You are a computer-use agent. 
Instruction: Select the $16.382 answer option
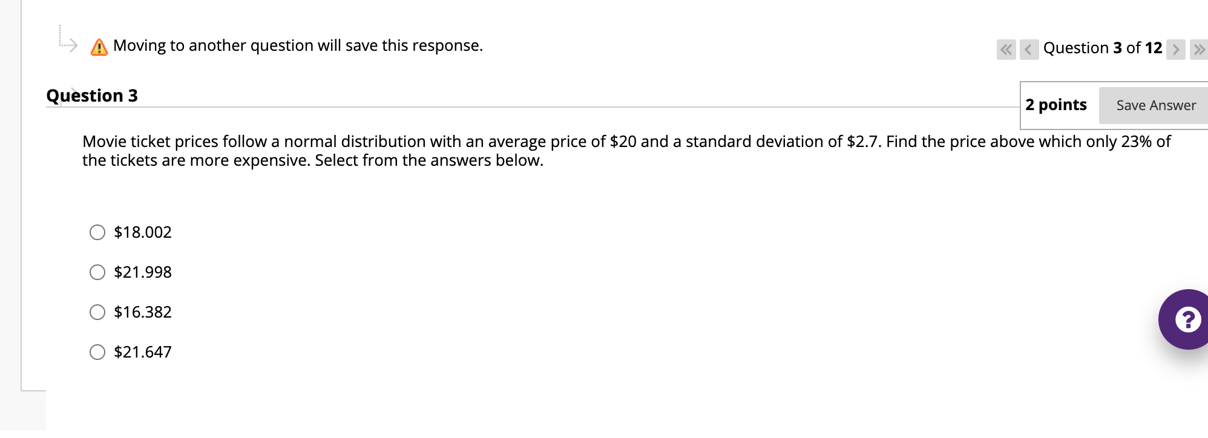pos(97,312)
